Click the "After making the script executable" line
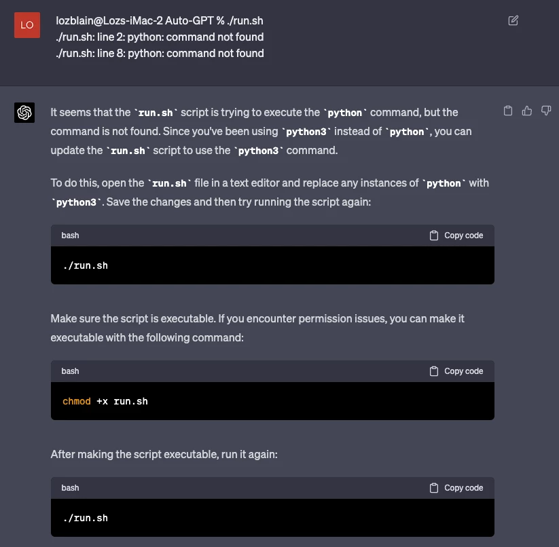 [164, 454]
